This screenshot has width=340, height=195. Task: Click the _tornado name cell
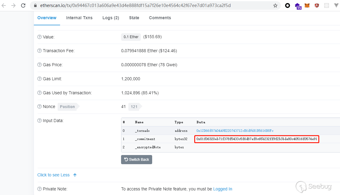coord(142,131)
